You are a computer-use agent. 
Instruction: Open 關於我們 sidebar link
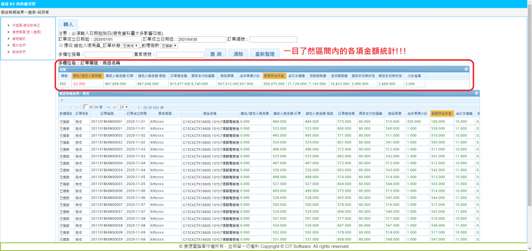pos(18,45)
